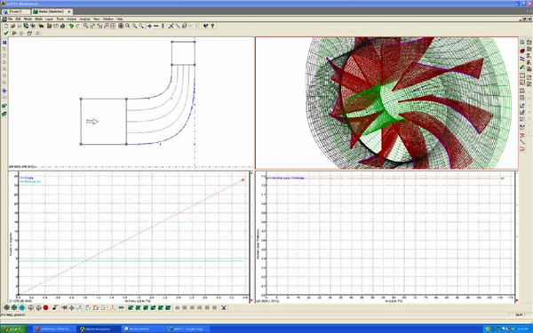
Task: Select the top-left control point of the outlet block
Action: [x=171, y=42]
